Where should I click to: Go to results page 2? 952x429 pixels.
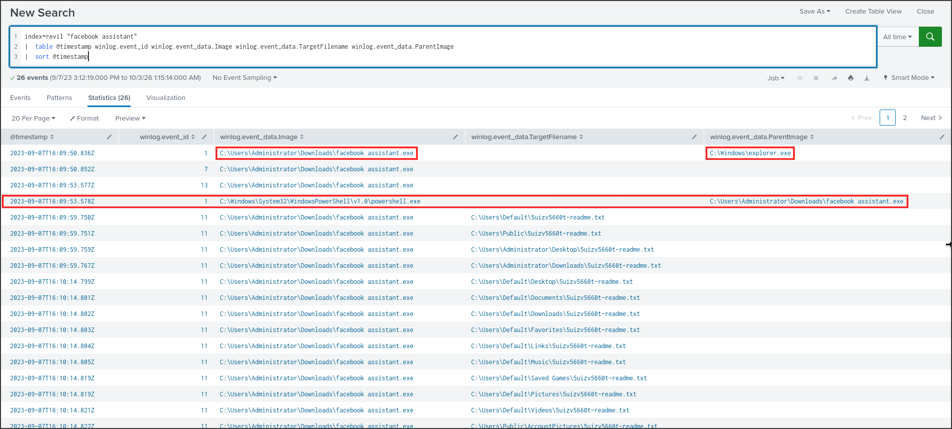[905, 118]
